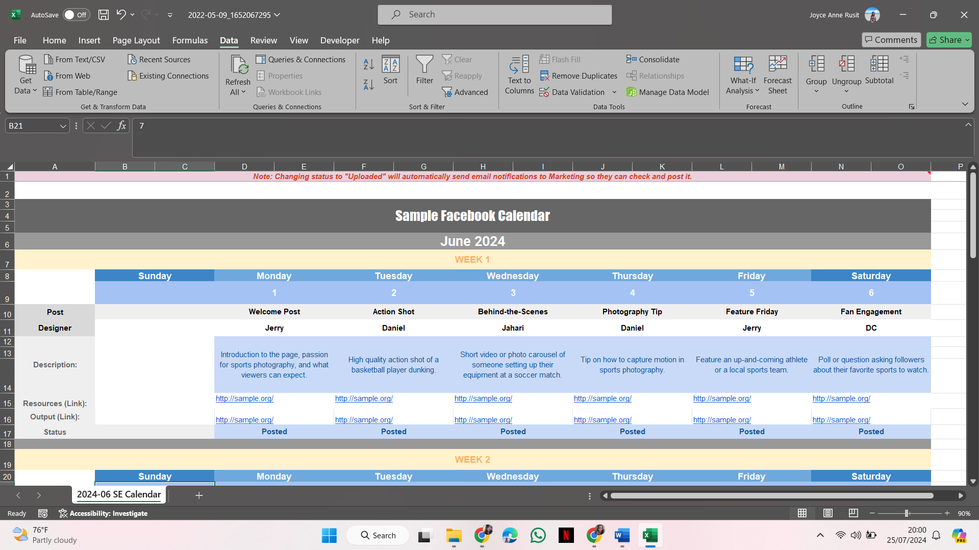This screenshot has height=550, width=979.
Task: Click the Refresh All icon
Action: pos(238,65)
